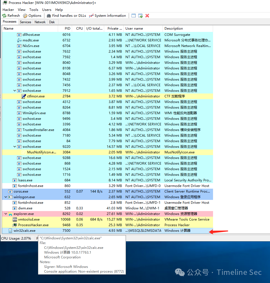Click the Process Hacker title bar icon
This screenshot has width=270, height=283.
pos(5,3)
